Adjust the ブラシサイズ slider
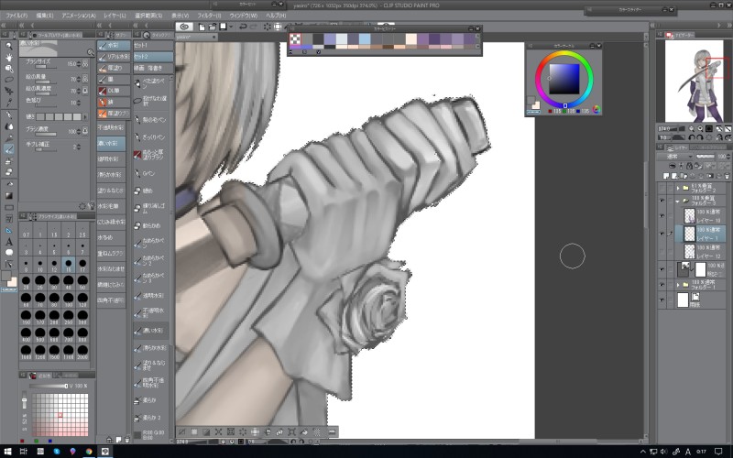The height and width of the screenshot is (458, 733). (x=47, y=67)
